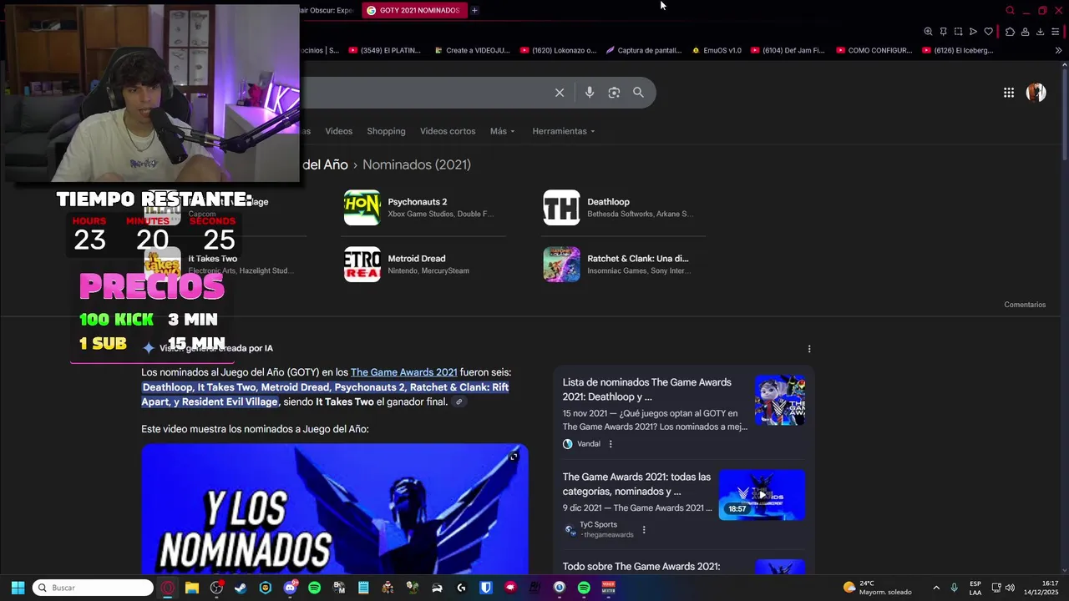Open bookmark (6104) Def Jam Fi...
The image size is (1069, 601).
coord(788,50)
